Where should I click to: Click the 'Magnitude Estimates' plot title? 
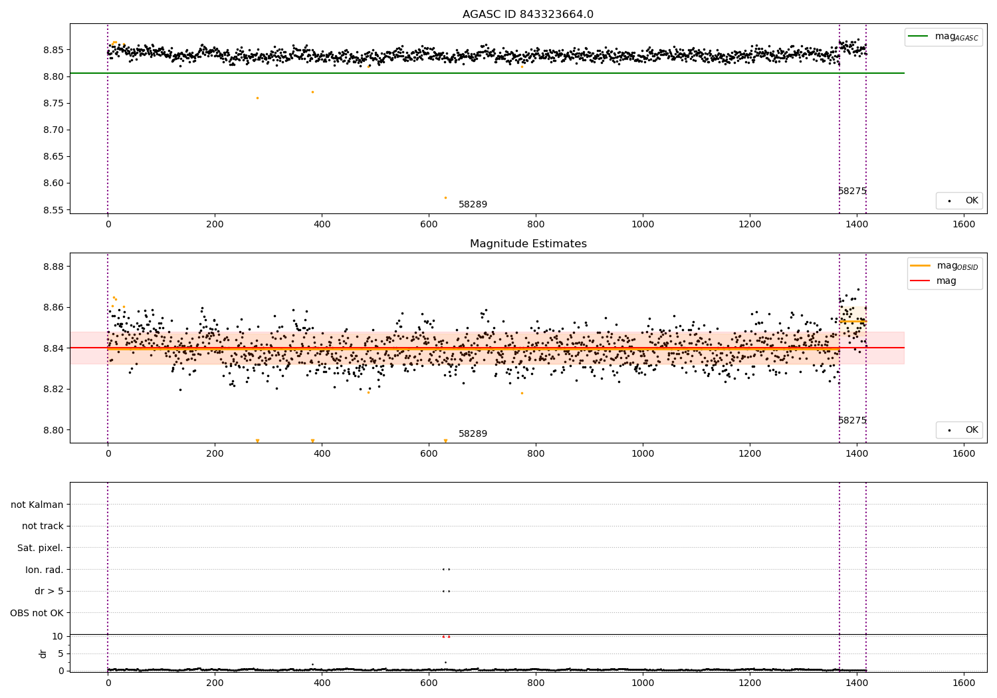(528, 244)
